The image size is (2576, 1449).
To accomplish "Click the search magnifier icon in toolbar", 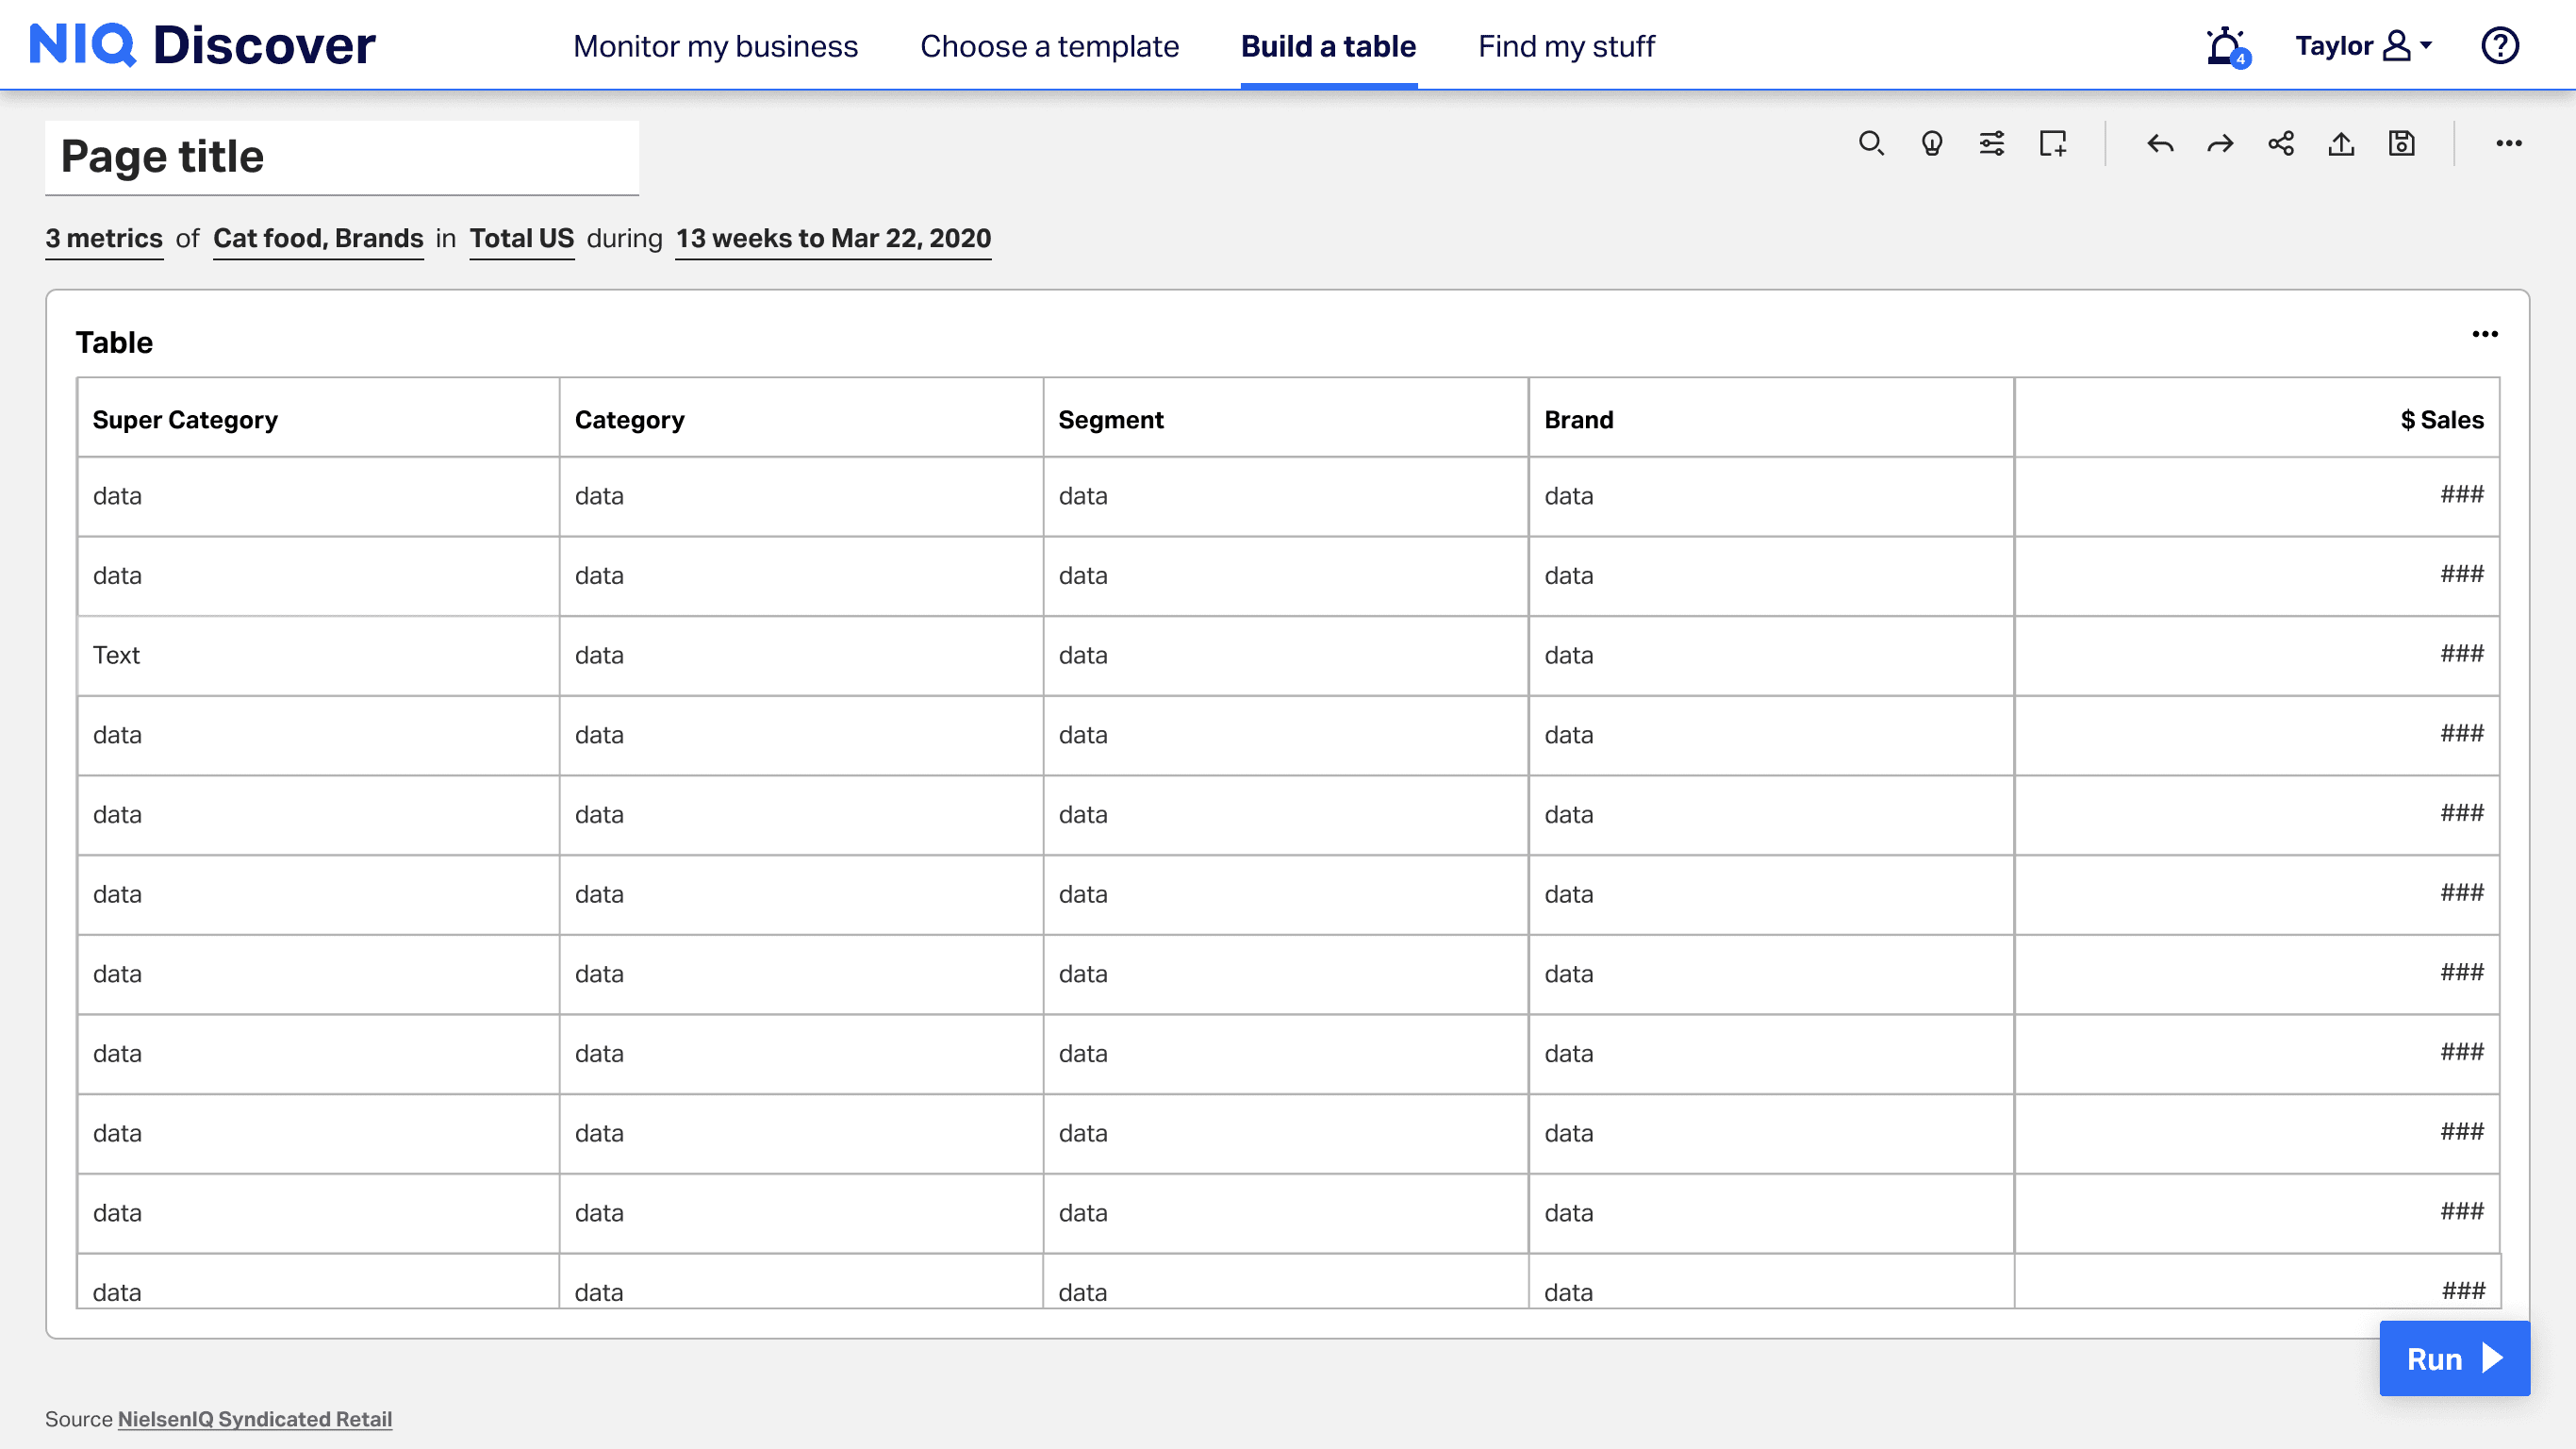I will [1871, 144].
